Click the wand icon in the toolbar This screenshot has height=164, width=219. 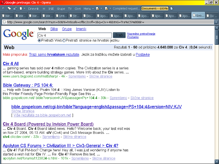[4, 9]
